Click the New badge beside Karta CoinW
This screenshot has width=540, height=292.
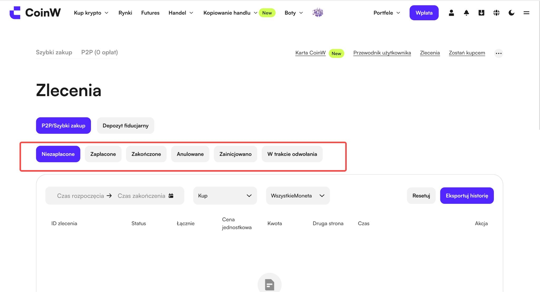[336, 53]
